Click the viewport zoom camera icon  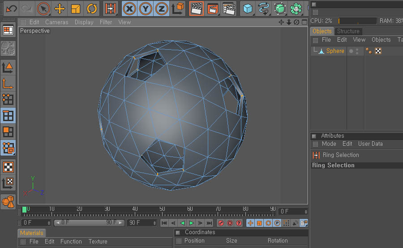click(x=289, y=22)
